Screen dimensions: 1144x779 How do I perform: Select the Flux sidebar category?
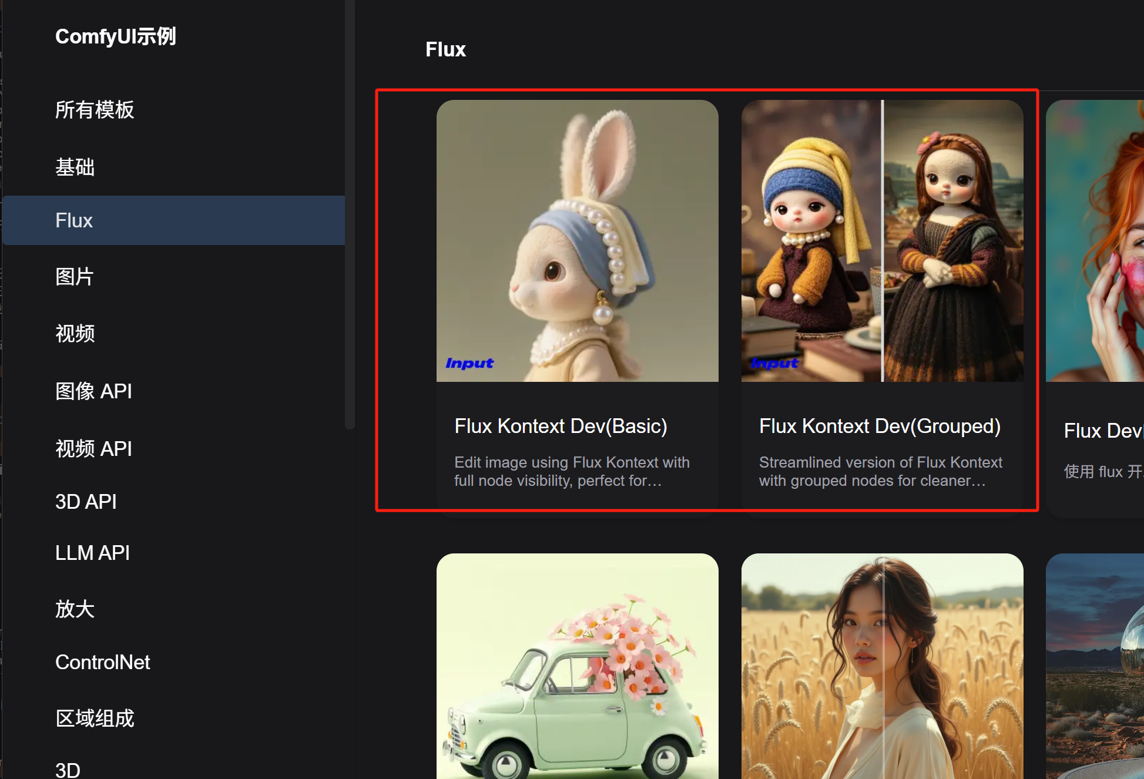[74, 220]
